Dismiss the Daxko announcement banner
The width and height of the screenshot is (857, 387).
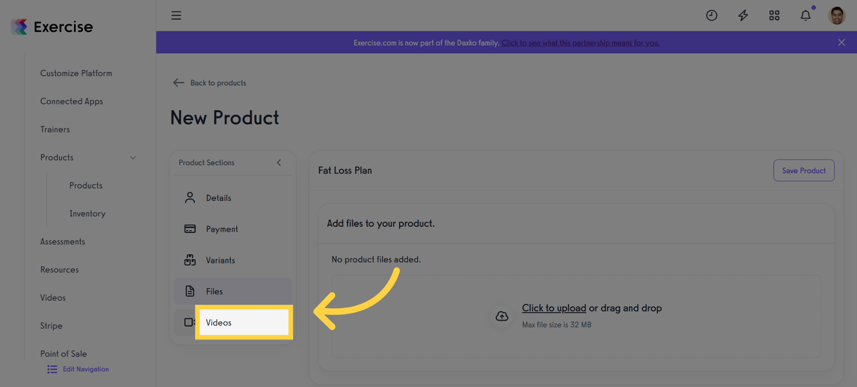click(841, 43)
